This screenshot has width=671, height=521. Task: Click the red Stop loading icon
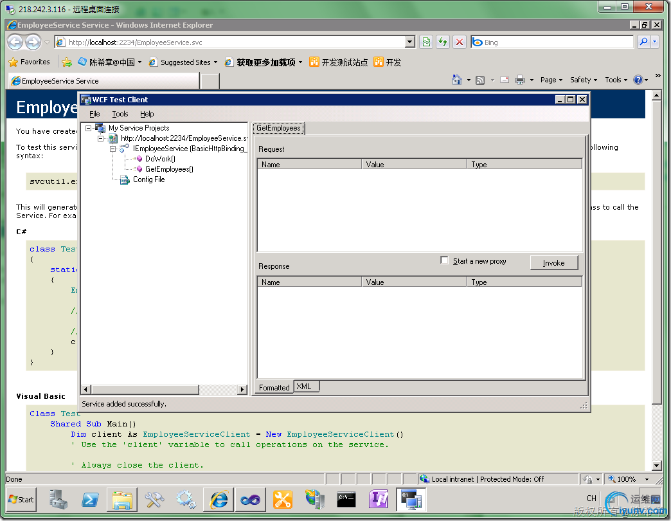click(x=460, y=42)
